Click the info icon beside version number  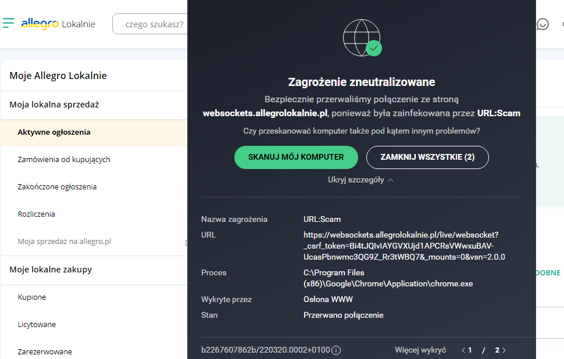[x=336, y=350]
